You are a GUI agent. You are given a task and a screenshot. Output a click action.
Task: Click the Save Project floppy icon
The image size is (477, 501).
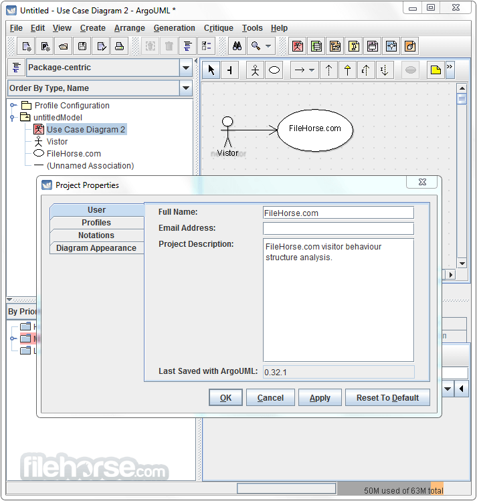82,46
